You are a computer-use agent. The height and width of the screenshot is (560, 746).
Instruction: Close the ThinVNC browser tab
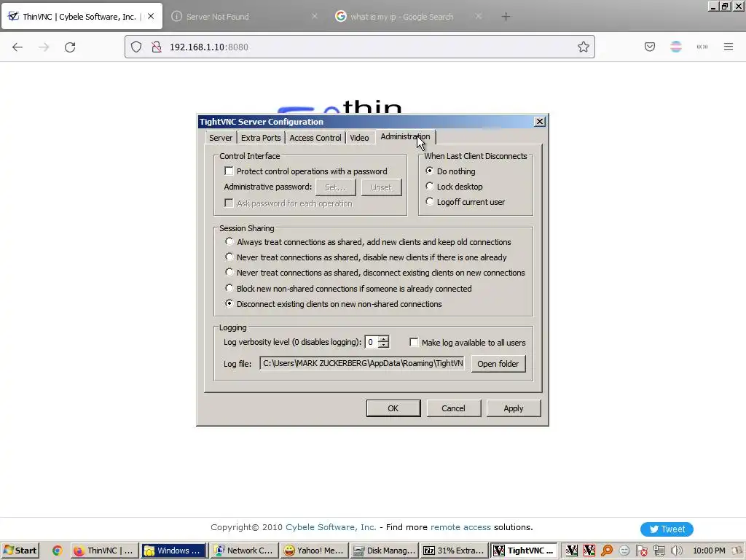pos(151,17)
